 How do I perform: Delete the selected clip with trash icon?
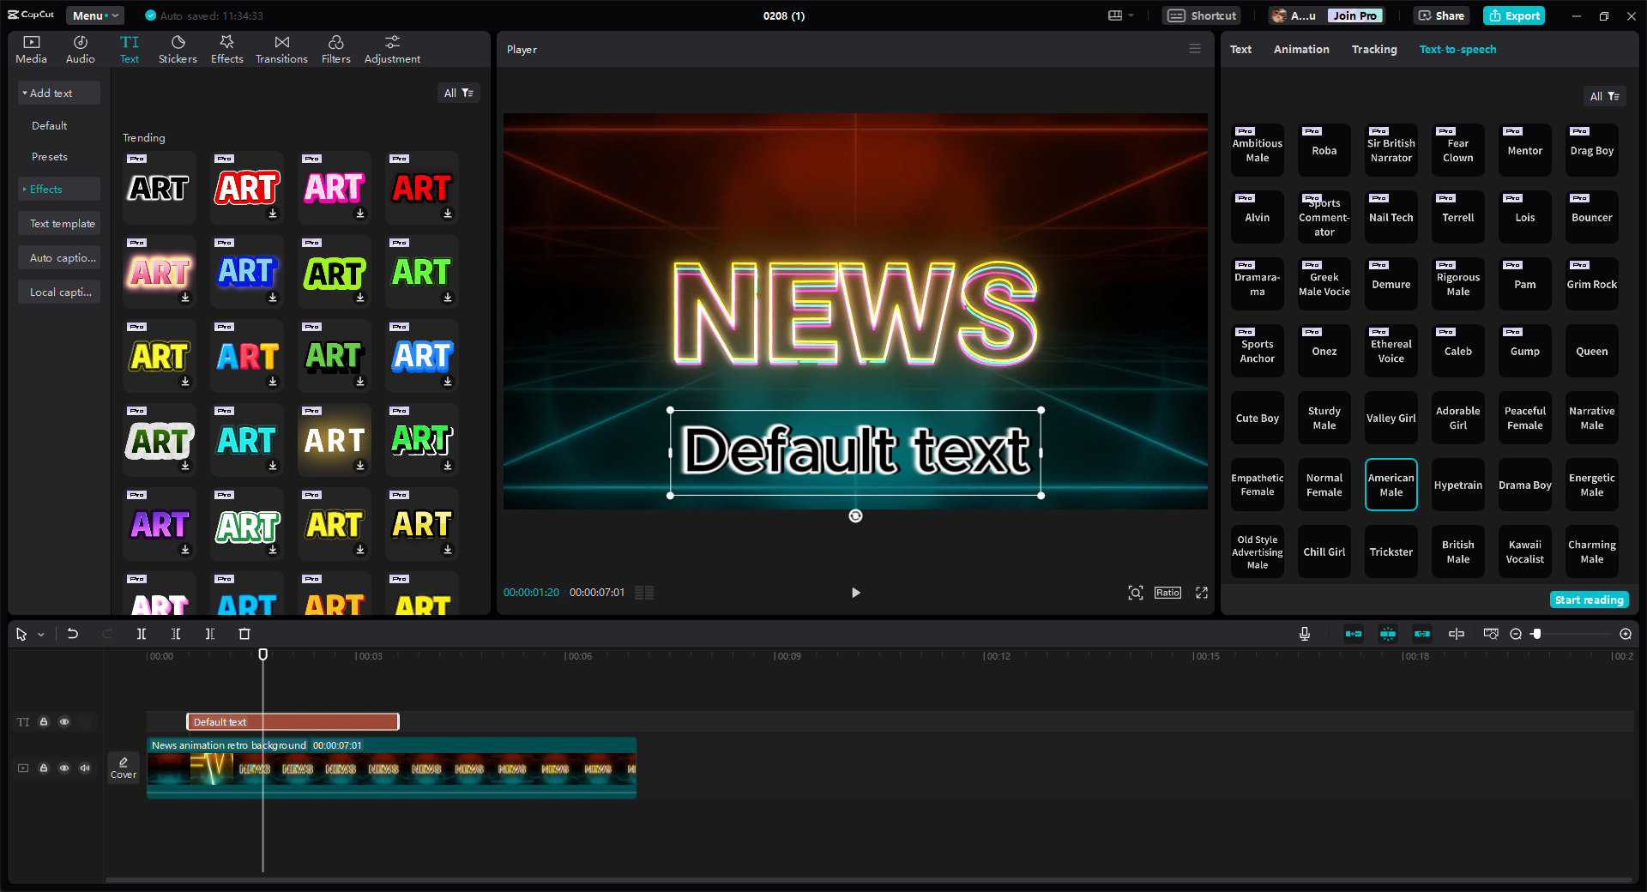(x=245, y=634)
